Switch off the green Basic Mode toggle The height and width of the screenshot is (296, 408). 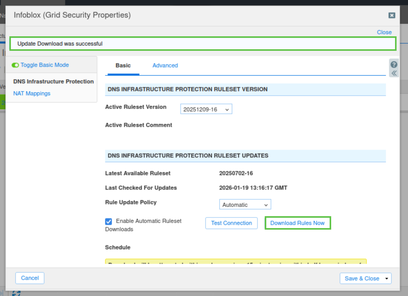tap(15, 65)
